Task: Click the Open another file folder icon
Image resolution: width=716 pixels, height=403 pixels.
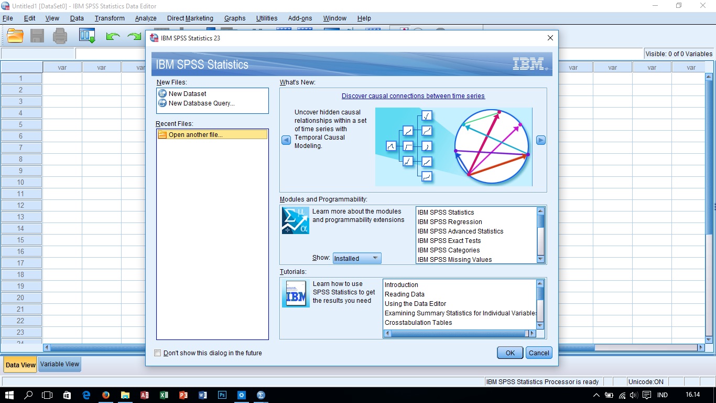Action: pyautogui.click(x=162, y=135)
